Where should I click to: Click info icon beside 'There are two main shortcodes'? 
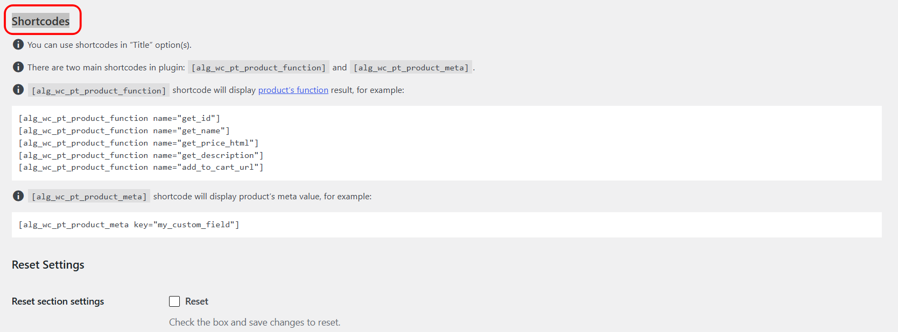tap(18, 67)
